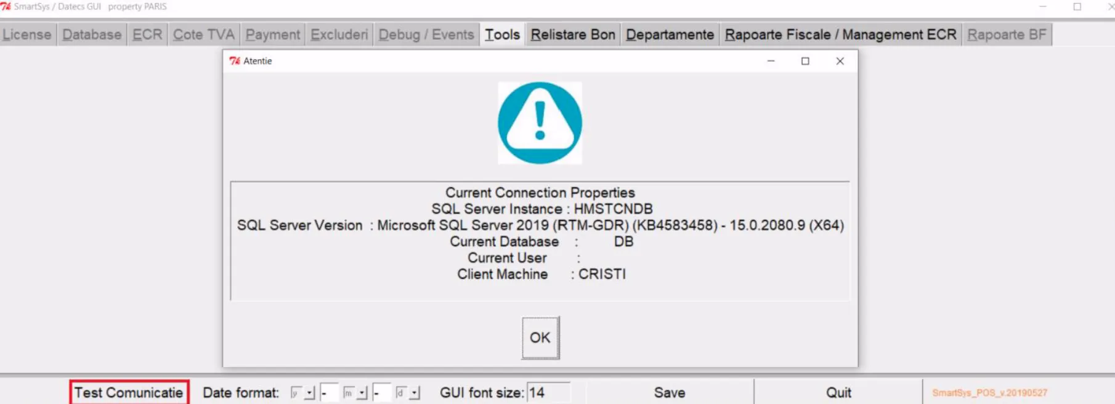This screenshot has height=404, width=1115.
Task: Switch to the Departamente tab
Action: (x=670, y=34)
